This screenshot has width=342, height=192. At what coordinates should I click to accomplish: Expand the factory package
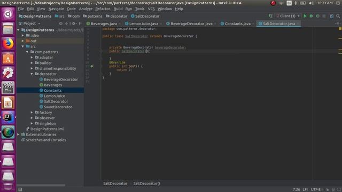(x=32, y=113)
